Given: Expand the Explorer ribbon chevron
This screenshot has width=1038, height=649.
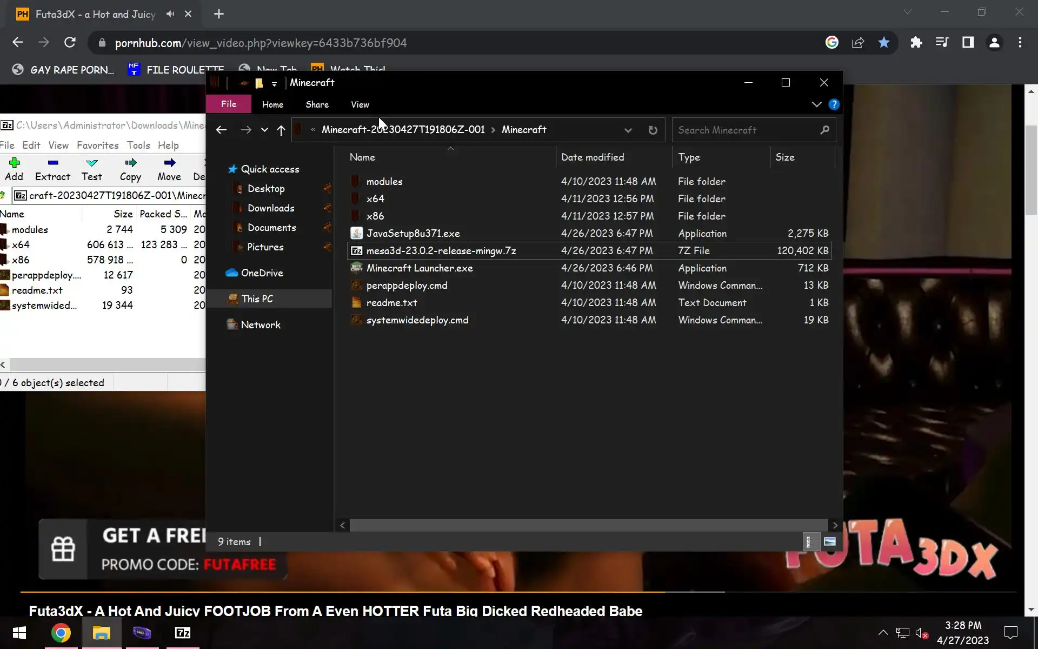Looking at the screenshot, I should point(816,104).
